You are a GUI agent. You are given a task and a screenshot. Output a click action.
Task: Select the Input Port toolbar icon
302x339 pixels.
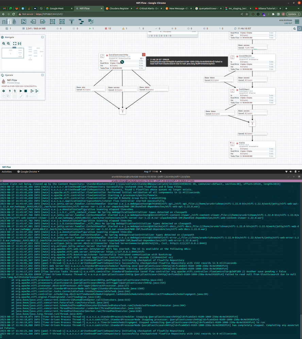click(33, 21)
